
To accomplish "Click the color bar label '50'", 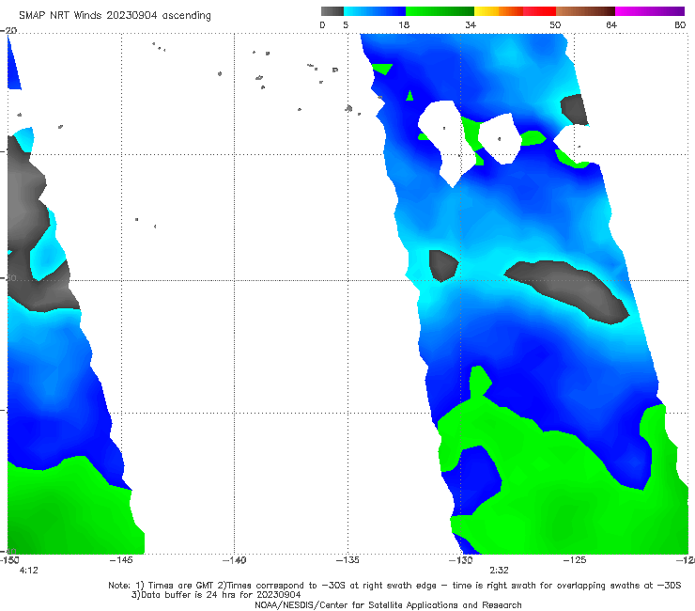I will 555,24.
